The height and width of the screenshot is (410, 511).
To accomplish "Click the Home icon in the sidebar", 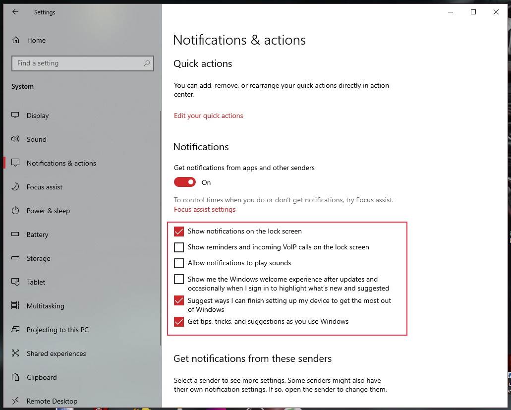I will coord(16,40).
